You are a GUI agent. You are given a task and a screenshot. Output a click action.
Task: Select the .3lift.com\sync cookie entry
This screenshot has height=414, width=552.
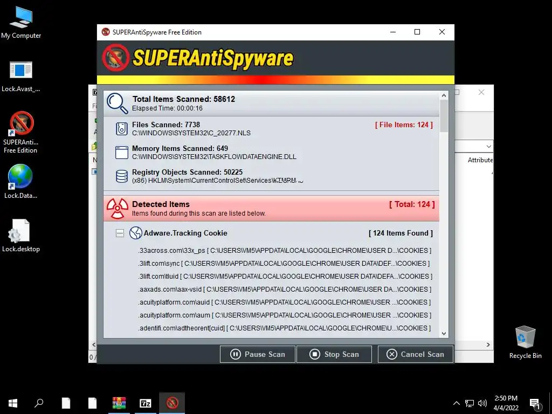[x=284, y=263]
